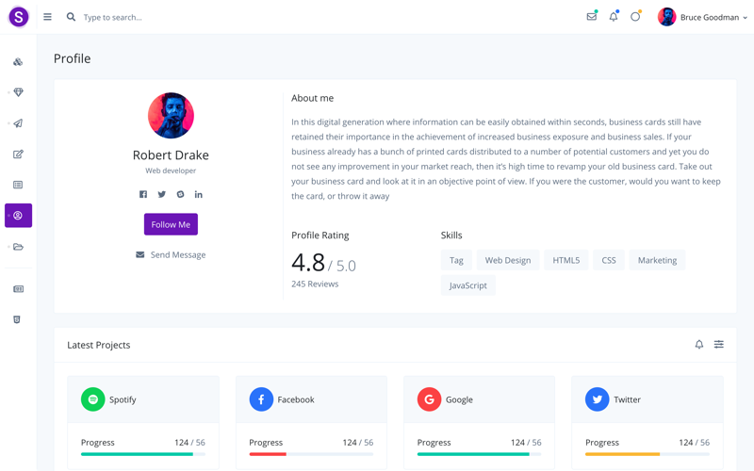Toggle the hamburger sidebar menu
This screenshot has width=754, height=471.
coord(47,17)
